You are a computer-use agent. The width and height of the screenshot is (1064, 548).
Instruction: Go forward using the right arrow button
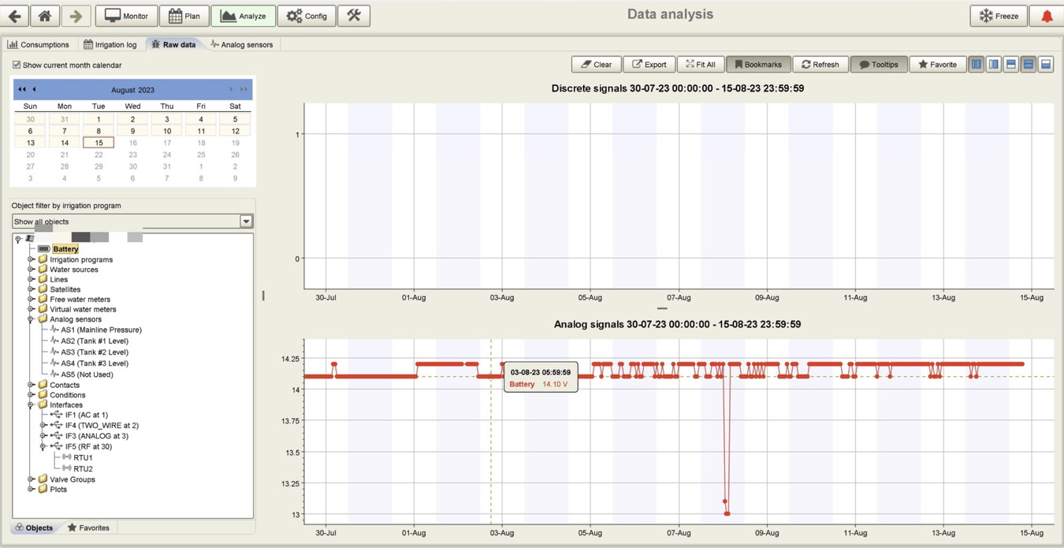(75, 16)
